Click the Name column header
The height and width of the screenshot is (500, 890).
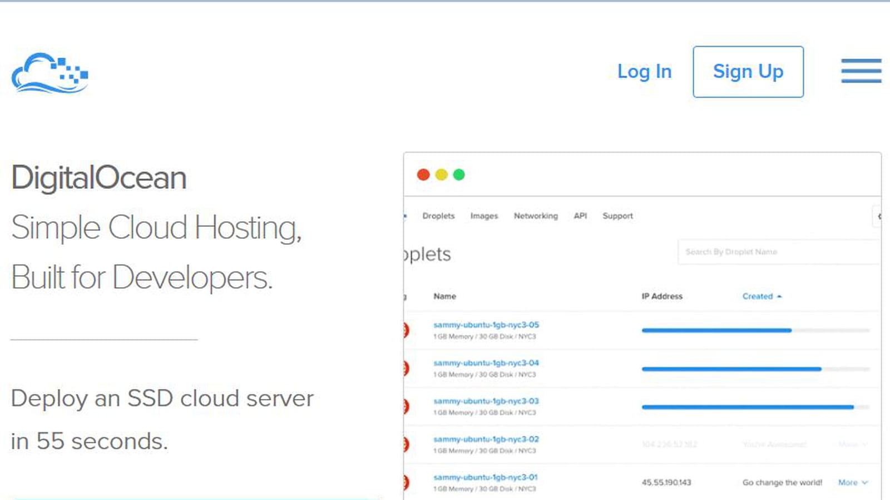point(444,296)
